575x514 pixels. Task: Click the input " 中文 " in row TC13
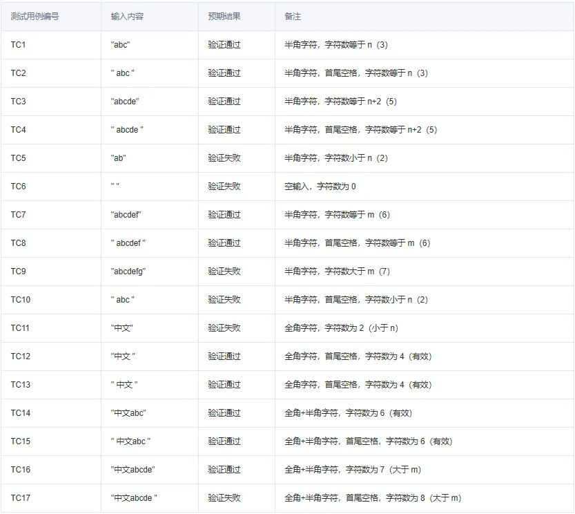[x=124, y=384]
